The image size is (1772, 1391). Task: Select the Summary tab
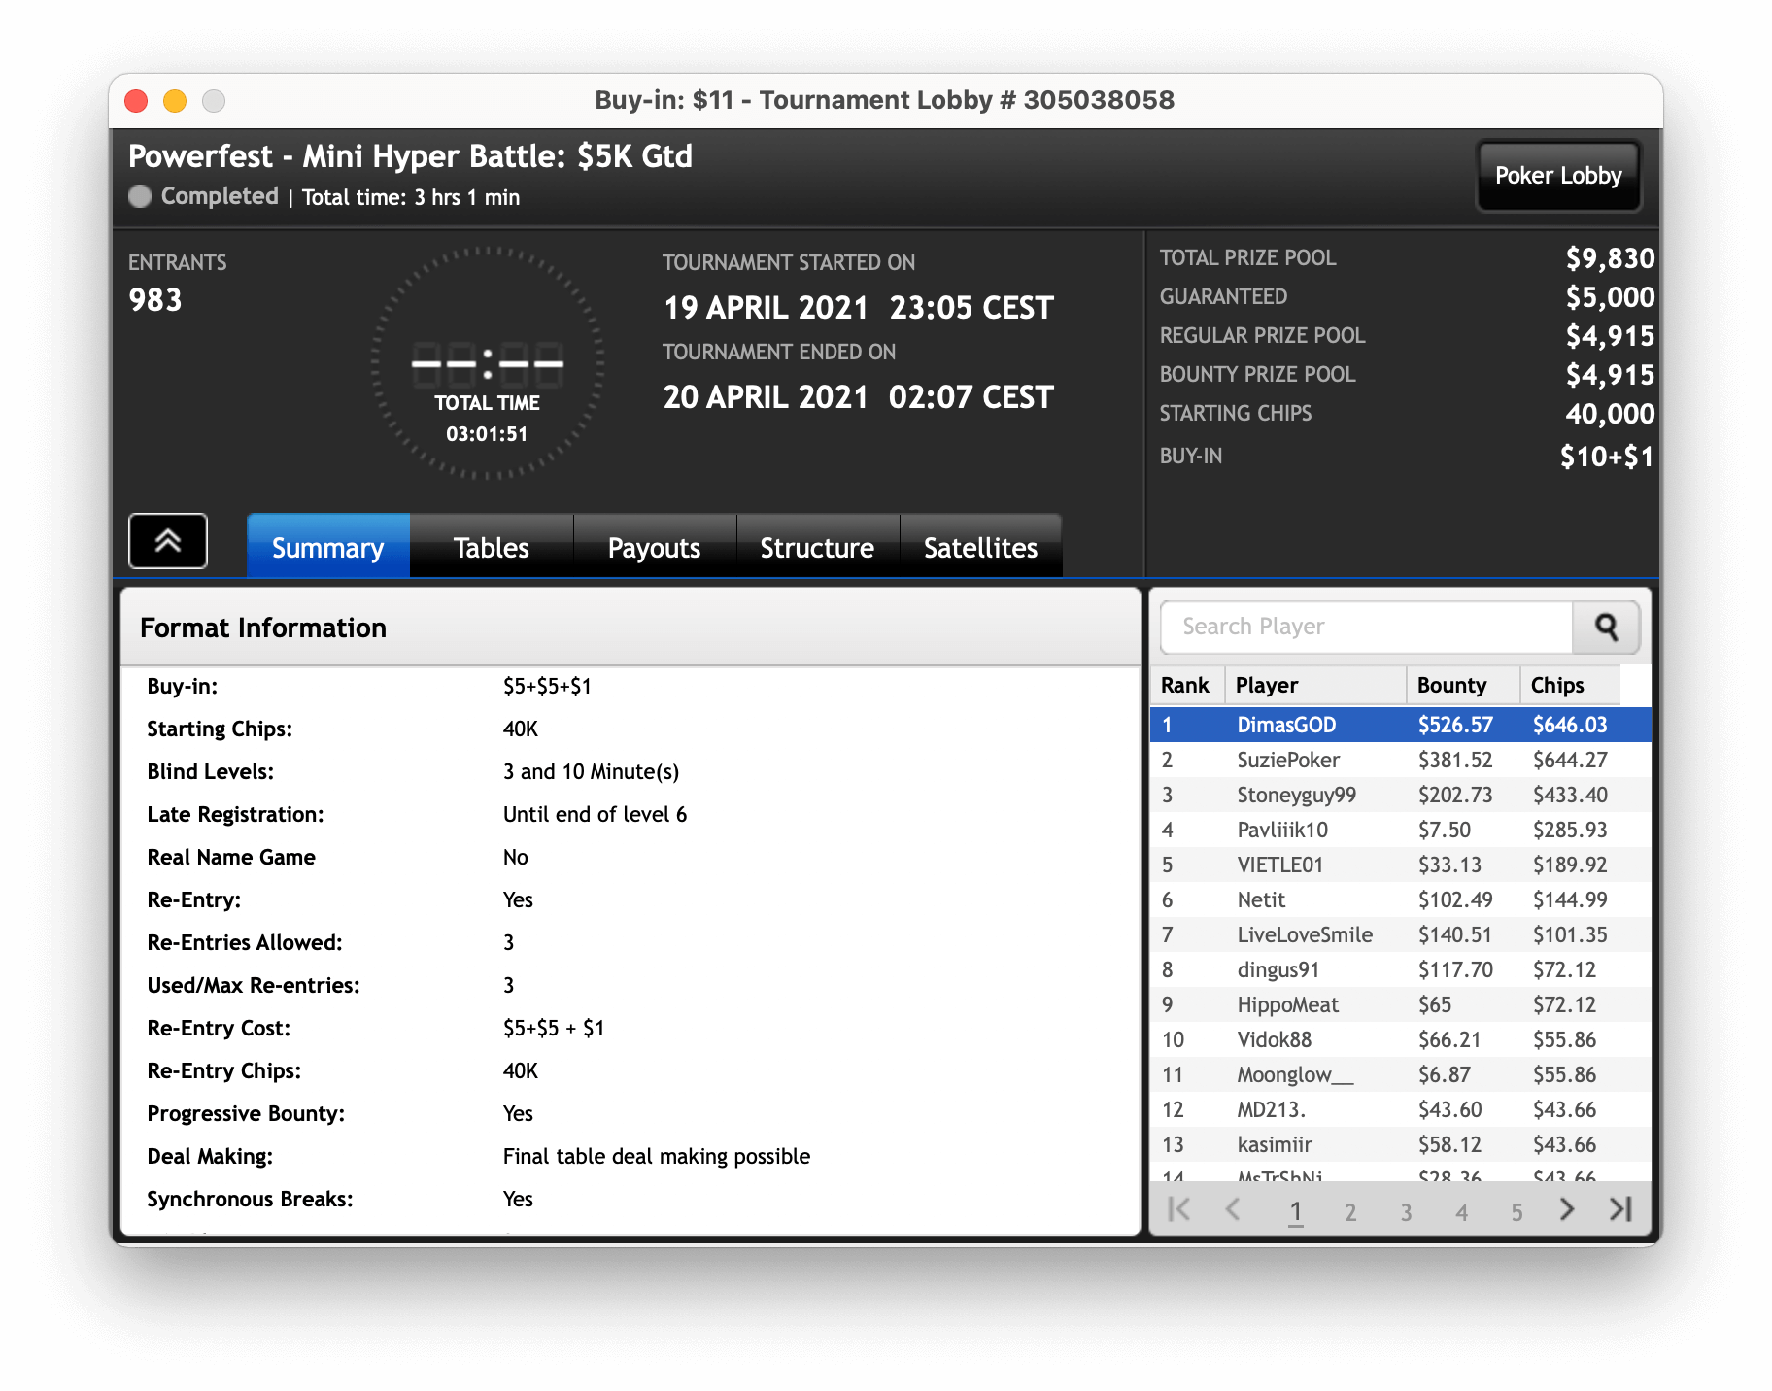327,548
